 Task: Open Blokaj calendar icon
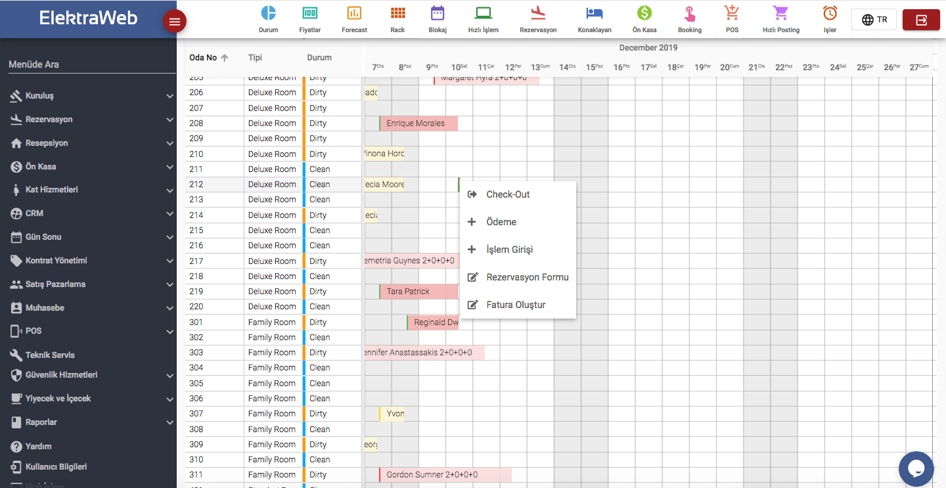[438, 12]
